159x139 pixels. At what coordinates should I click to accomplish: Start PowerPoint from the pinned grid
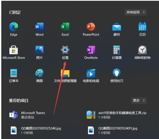click(91, 27)
